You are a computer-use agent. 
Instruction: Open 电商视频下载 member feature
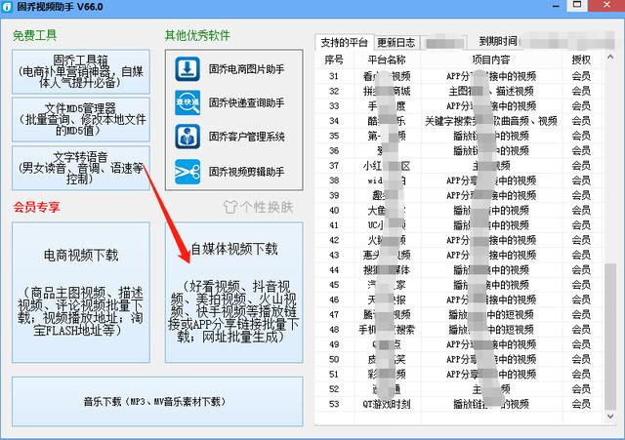(x=81, y=293)
